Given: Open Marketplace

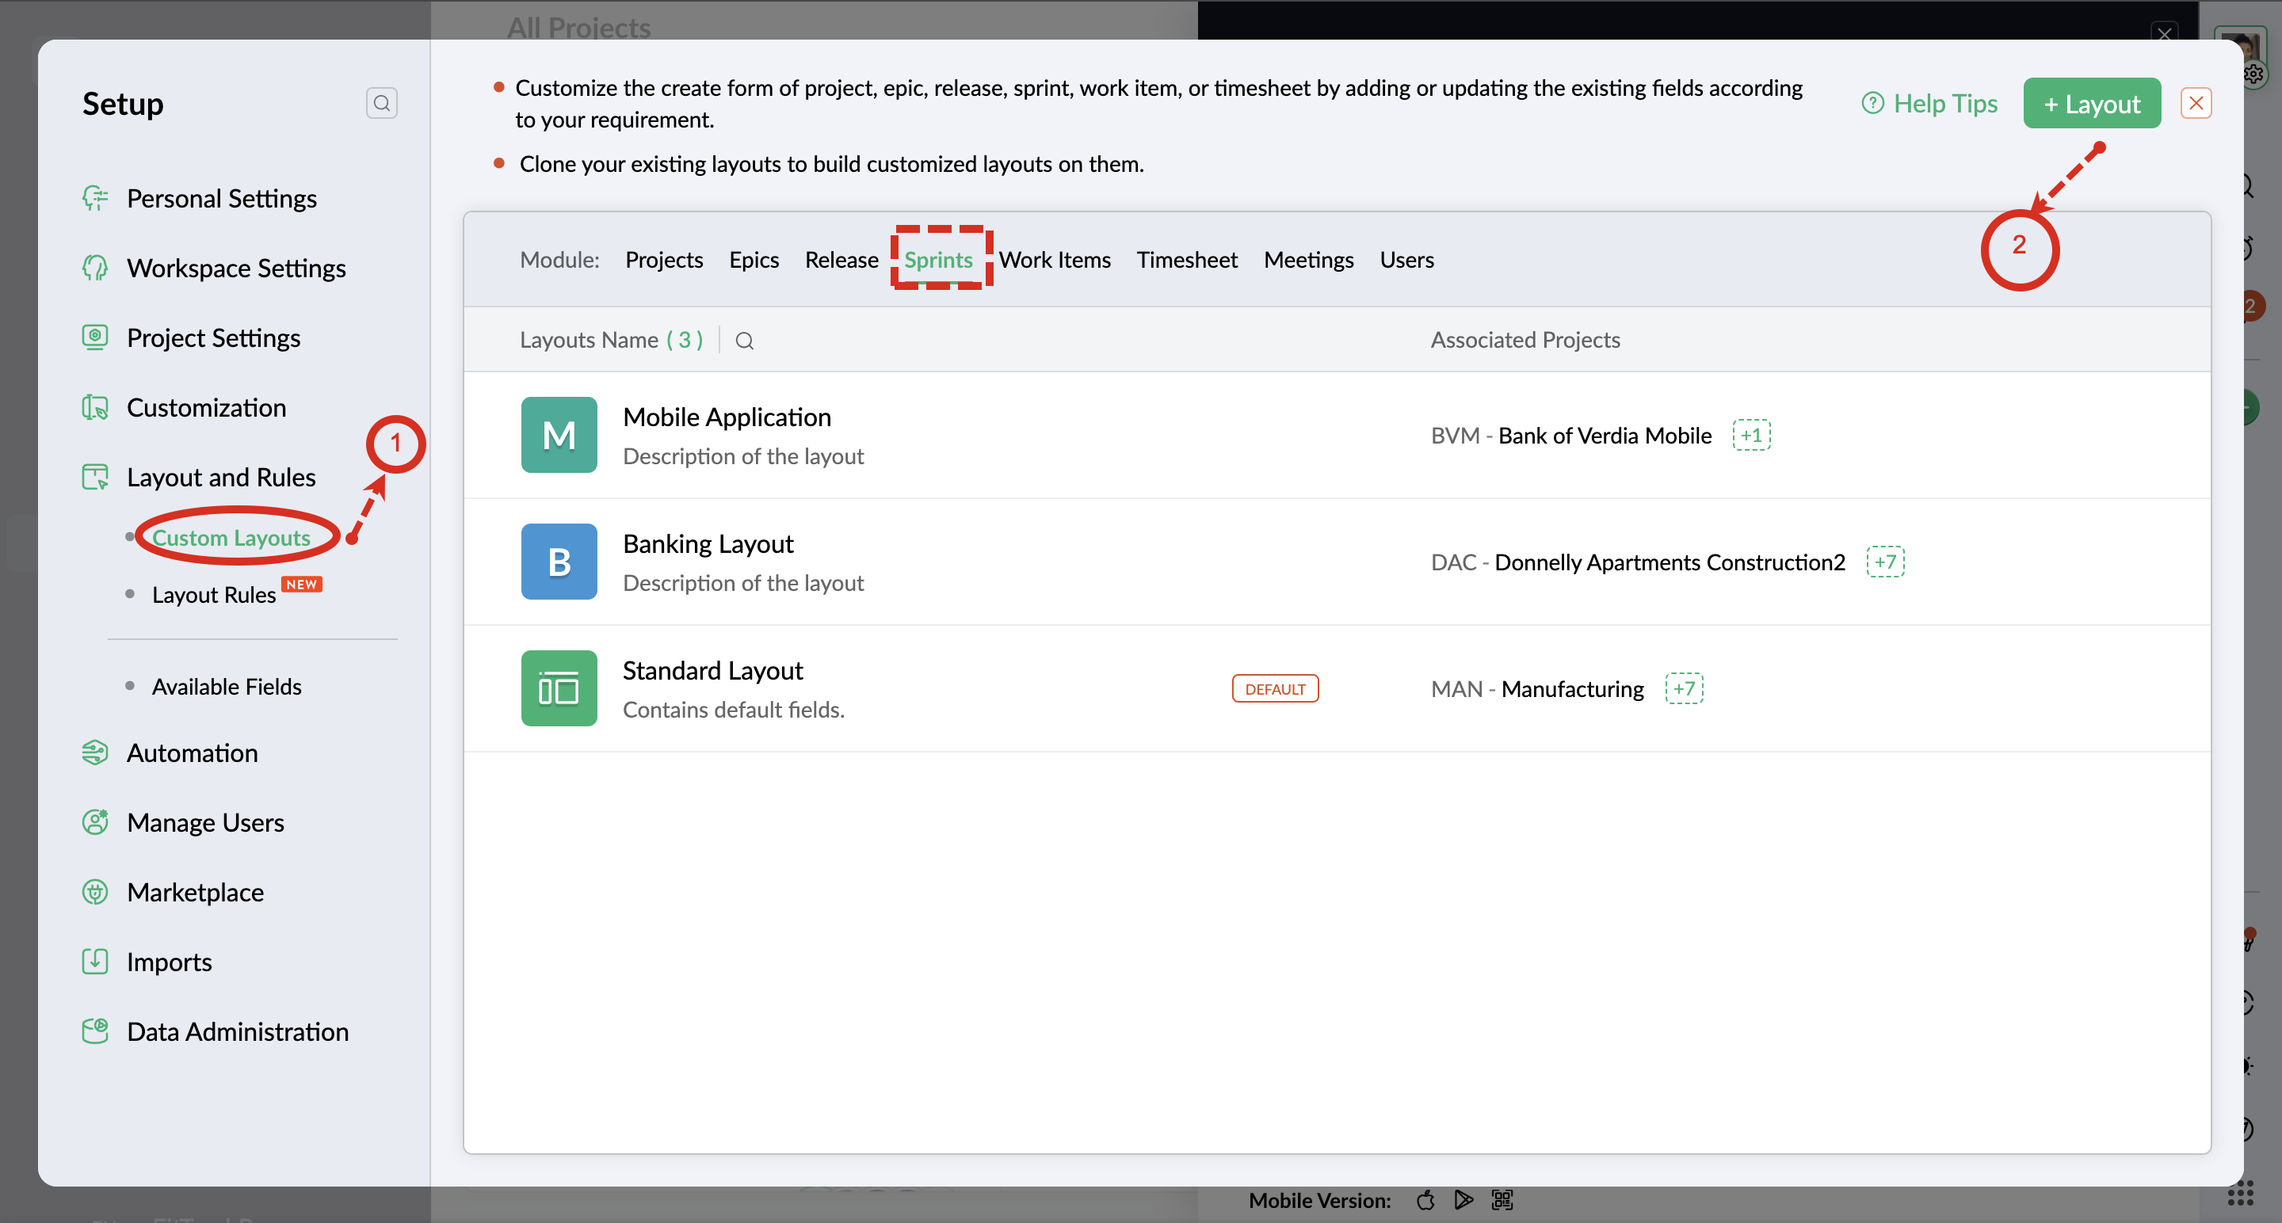Looking at the screenshot, I should [195, 893].
